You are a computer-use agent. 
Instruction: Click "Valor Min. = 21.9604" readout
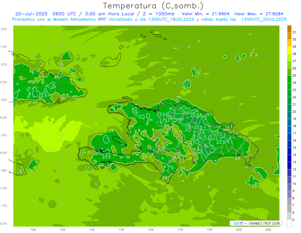205,14
